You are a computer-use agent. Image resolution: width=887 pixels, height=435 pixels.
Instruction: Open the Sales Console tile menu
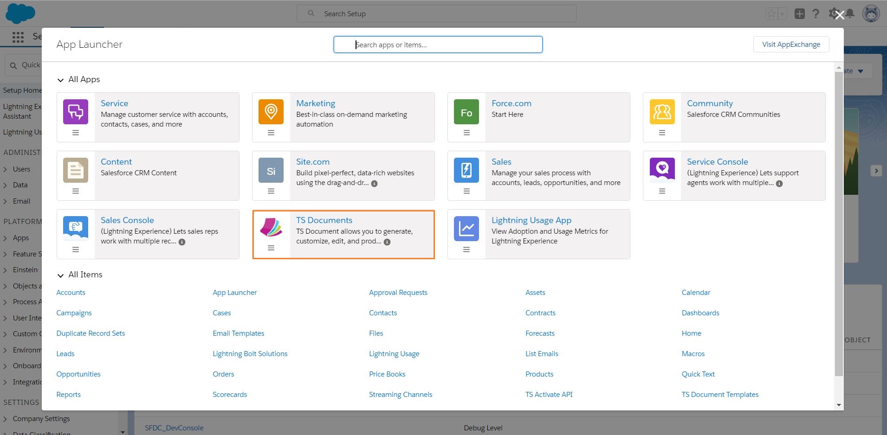coord(76,249)
